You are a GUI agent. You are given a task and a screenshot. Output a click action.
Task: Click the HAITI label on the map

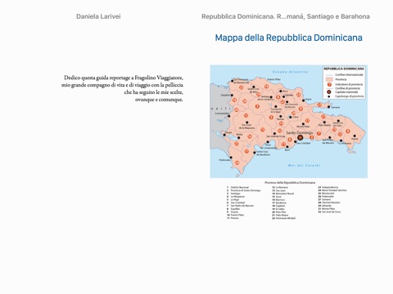click(x=220, y=109)
